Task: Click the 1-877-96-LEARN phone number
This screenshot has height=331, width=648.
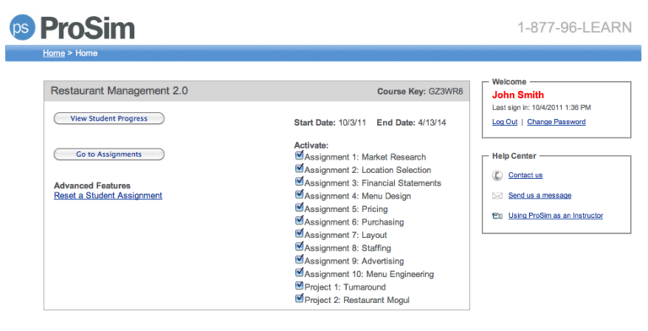Action: [x=575, y=28]
